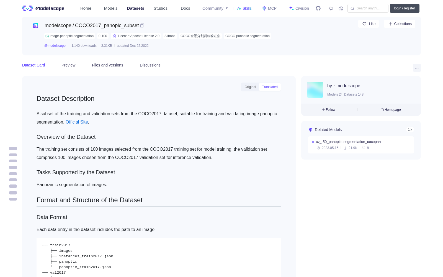The height and width of the screenshot is (277, 443).
Task: Open the organization Homepage
Action: point(391,110)
